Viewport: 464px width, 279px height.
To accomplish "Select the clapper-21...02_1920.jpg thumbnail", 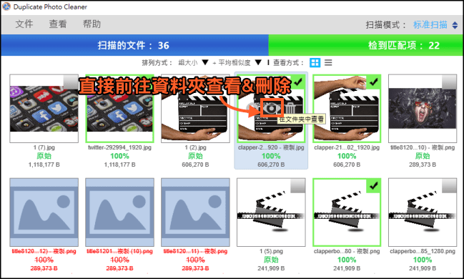I will [347, 109].
